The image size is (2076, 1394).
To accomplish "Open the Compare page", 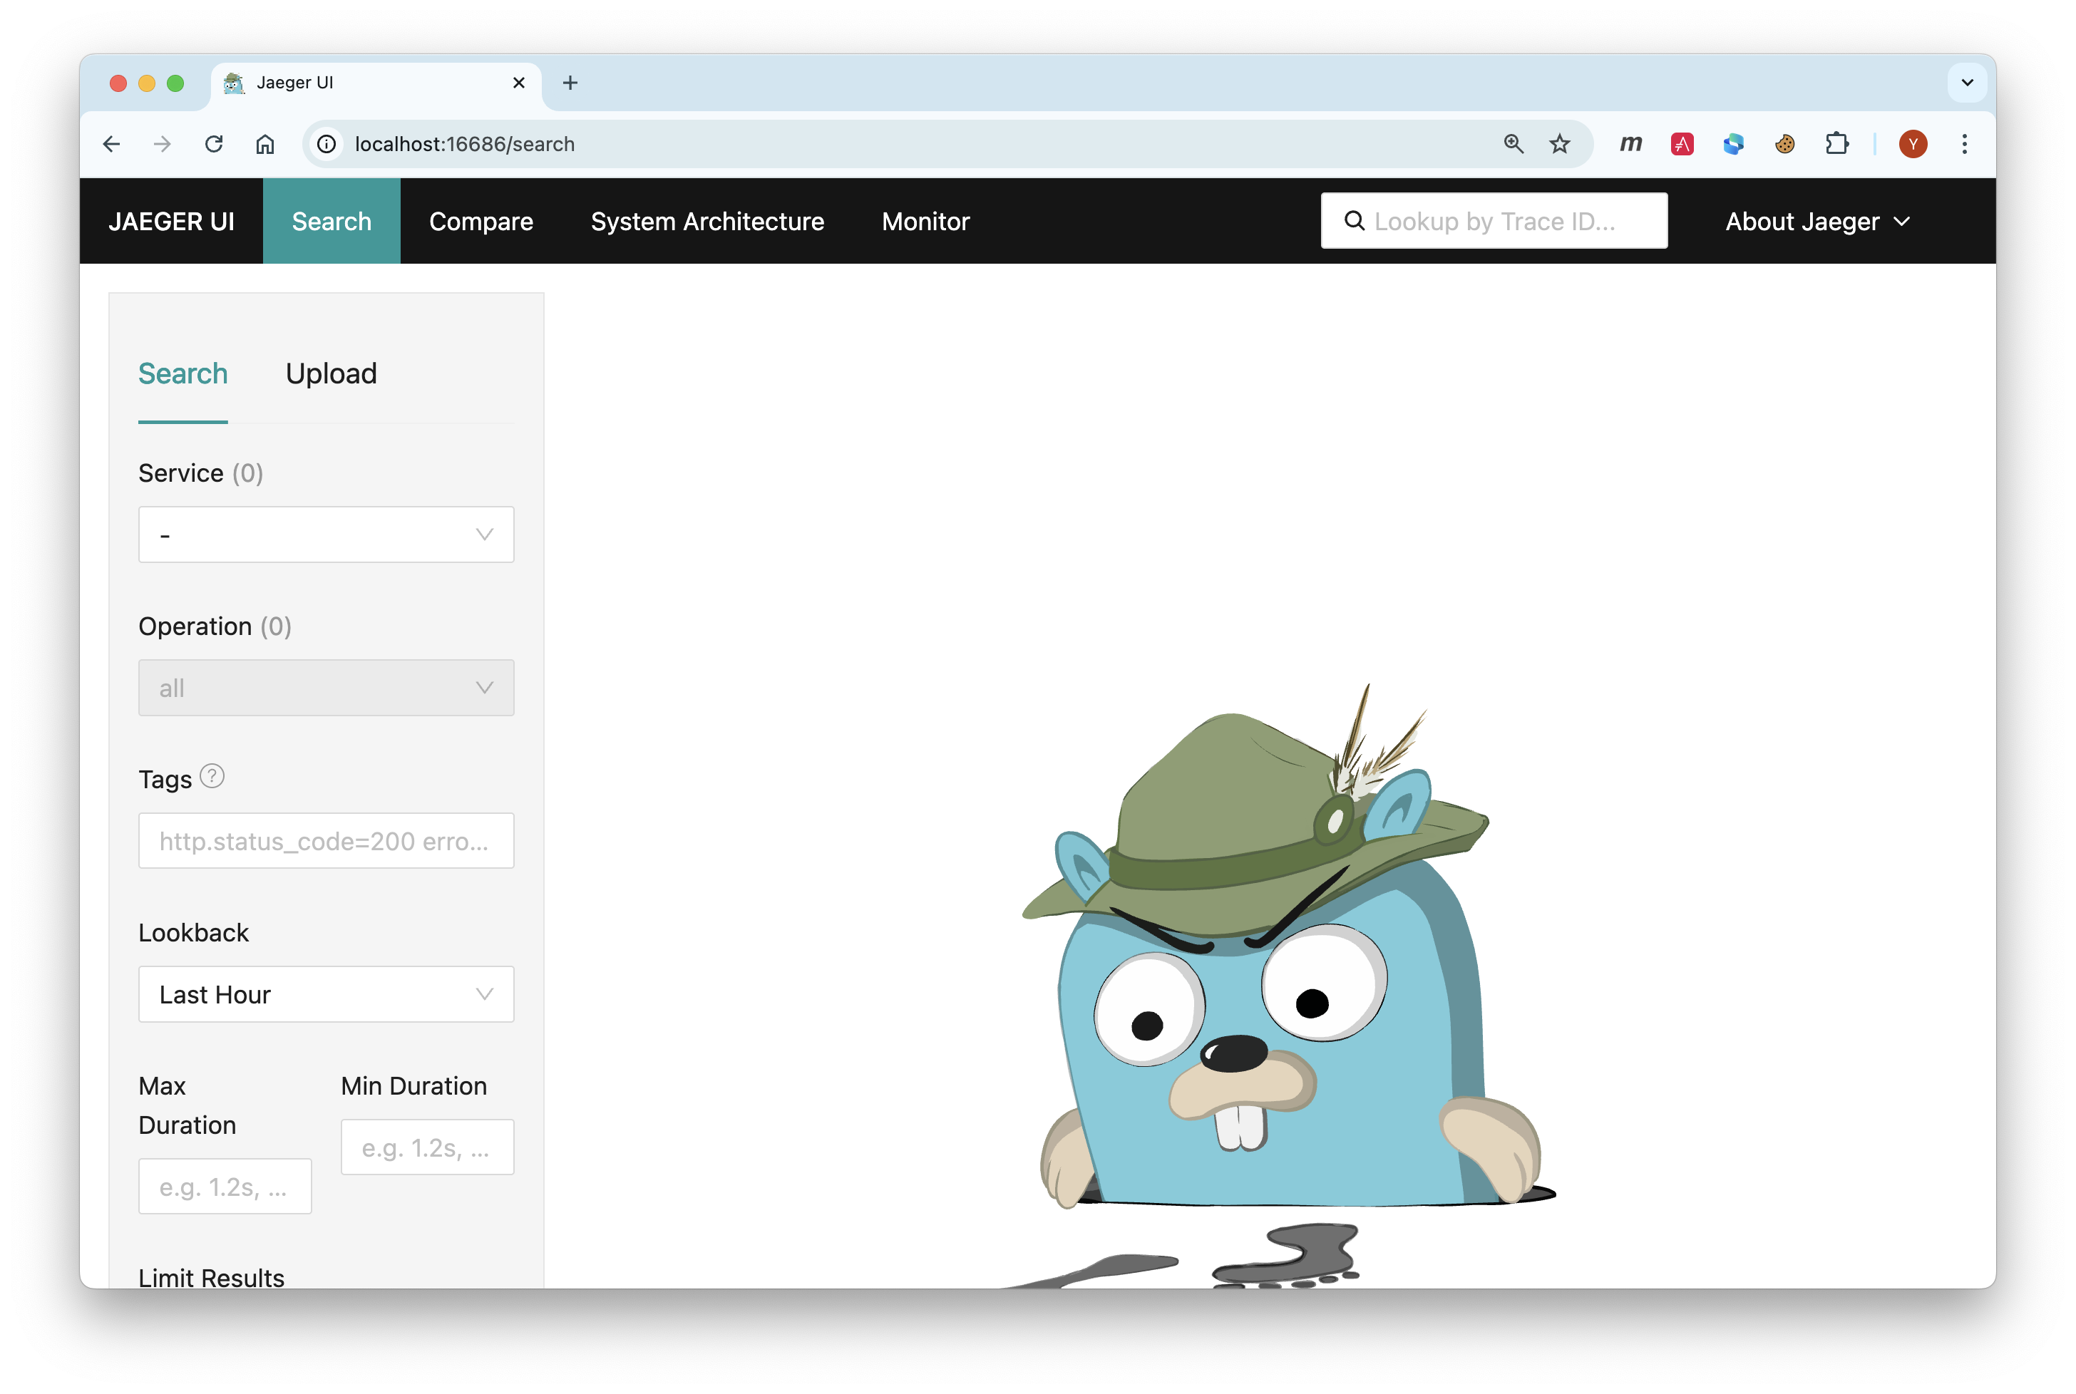I will coord(481,222).
